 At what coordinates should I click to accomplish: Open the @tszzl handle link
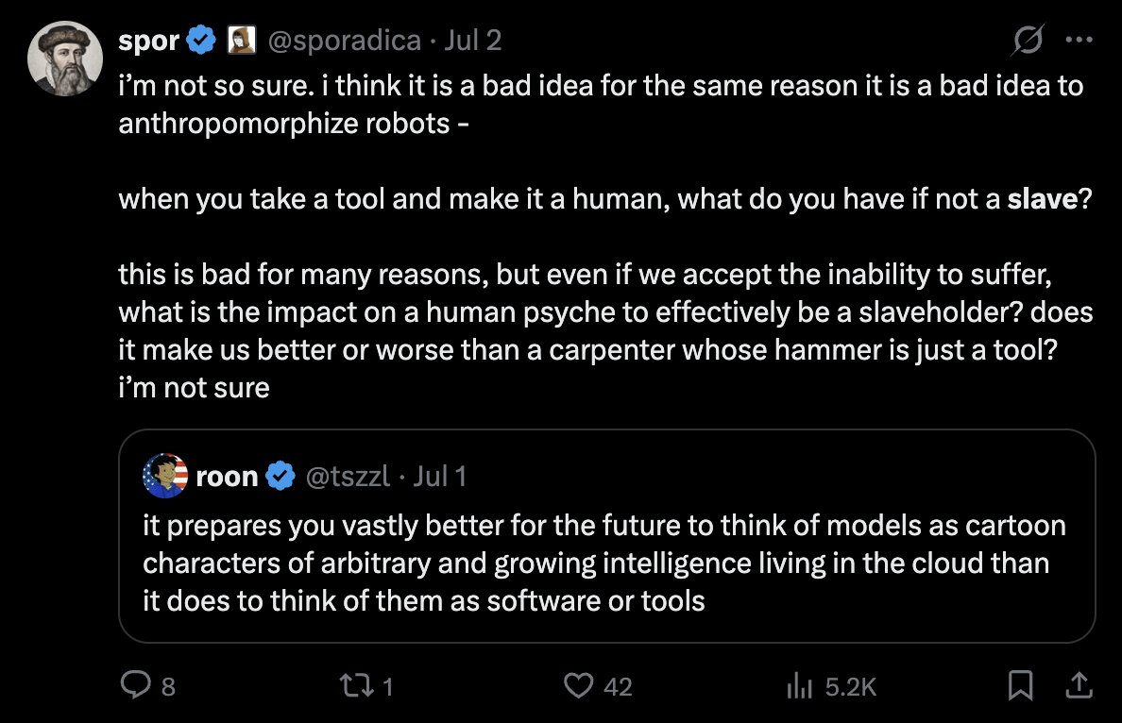click(348, 477)
